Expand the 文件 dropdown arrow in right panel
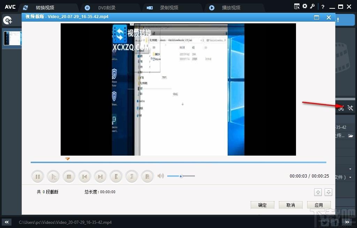This screenshot has width=357, height=228. (x=350, y=177)
